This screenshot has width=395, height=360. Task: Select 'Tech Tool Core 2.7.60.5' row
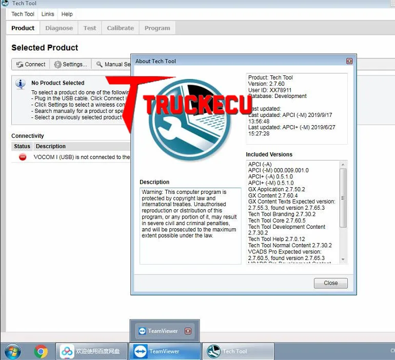pyautogui.click(x=276, y=221)
